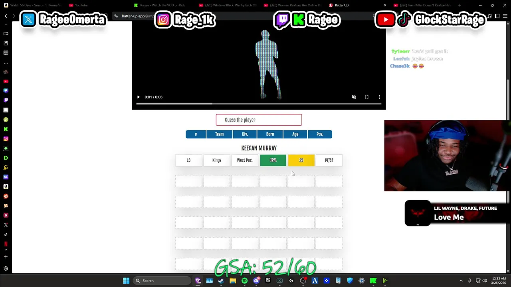Open the video's more options menu
Screen dimensions: 511x287
(x=379, y=97)
